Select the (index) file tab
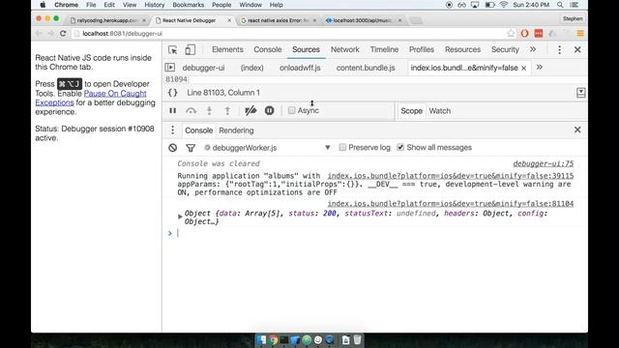Viewport: 619px width, 348px height. [251, 68]
